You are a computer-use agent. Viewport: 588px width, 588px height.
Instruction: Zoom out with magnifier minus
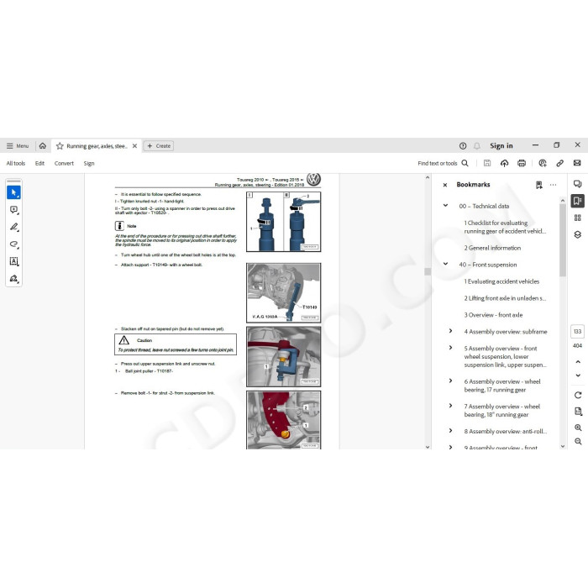[x=578, y=441]
